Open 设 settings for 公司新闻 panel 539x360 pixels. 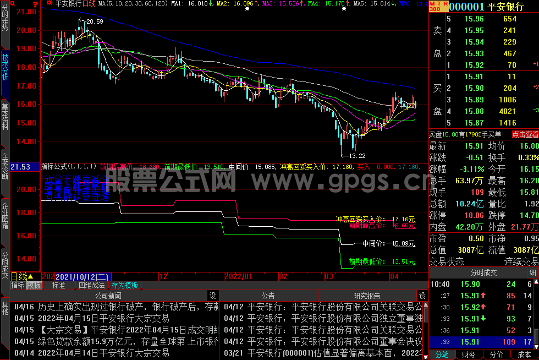pos(213,296)
